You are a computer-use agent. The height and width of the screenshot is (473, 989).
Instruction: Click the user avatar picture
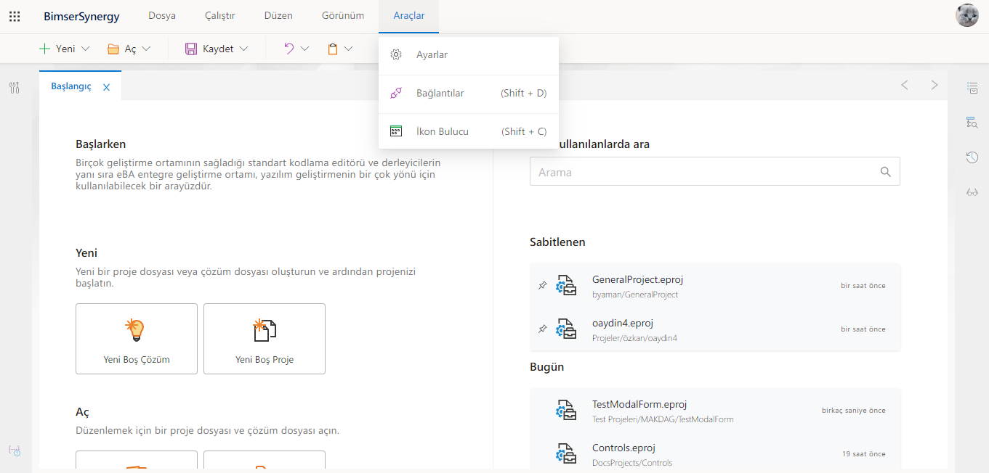pos(966,15)
